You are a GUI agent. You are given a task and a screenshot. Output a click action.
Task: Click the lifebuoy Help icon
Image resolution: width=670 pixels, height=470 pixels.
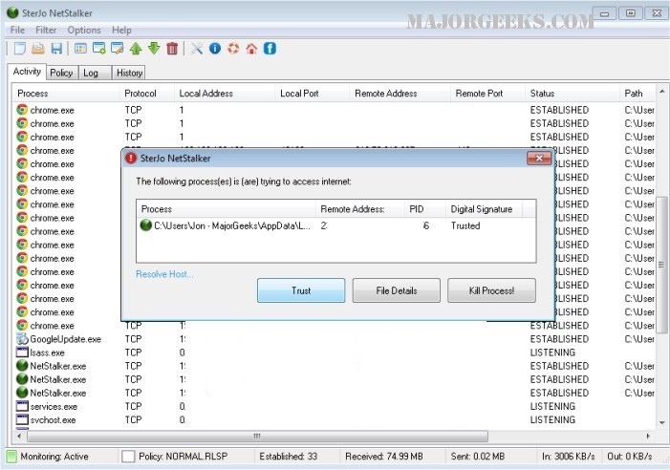tap(233, 48)
